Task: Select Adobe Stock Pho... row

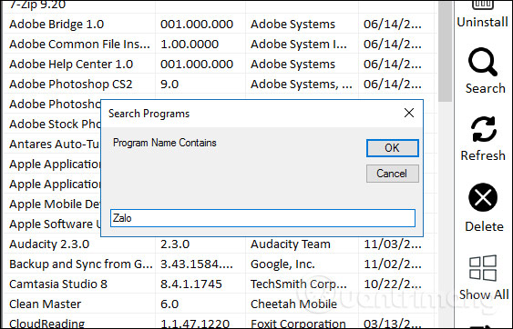Action: click(x=55, y=124)
